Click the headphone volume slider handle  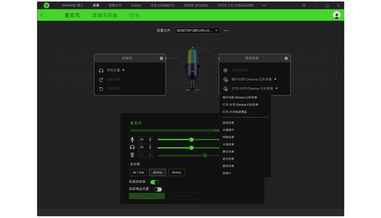tap(191, 148)
